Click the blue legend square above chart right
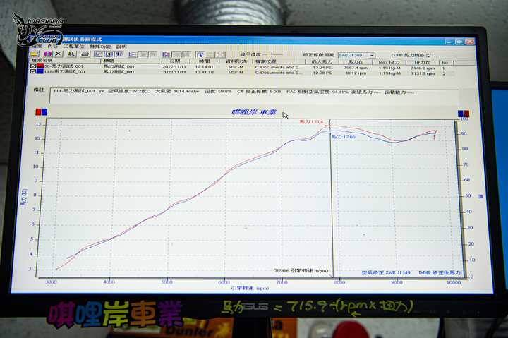This screenshot has height=338, width=508. (x=461, y=114)
